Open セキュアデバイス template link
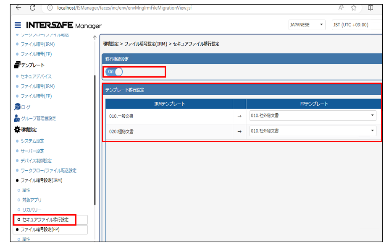The width and height of the screenshot is (389, 247). (x=36, y=76)
